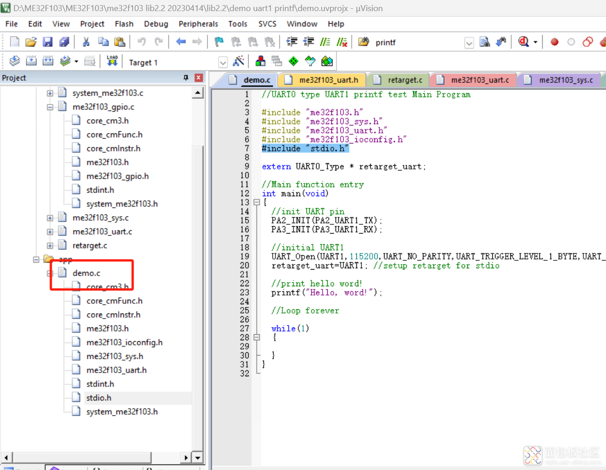Pin the Project panel with the pushpin
Image resolution: width=606 pixels, height=470 pixels.
point(186,78)
